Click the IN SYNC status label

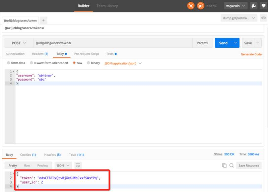211,6
